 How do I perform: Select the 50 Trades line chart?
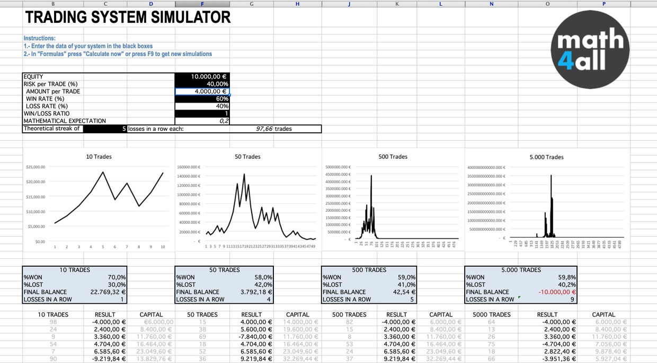click(x=248, y=201)
